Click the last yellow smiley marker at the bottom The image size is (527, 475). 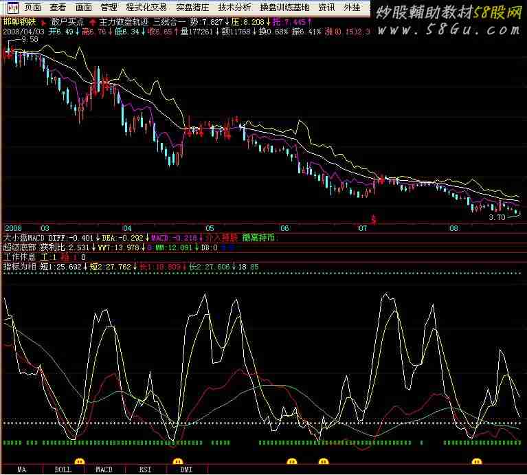tap(475, 461)
